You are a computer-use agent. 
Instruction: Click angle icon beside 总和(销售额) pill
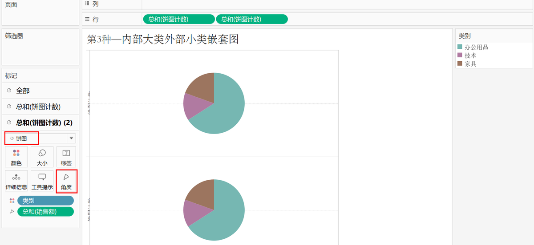tap(12, 212)
